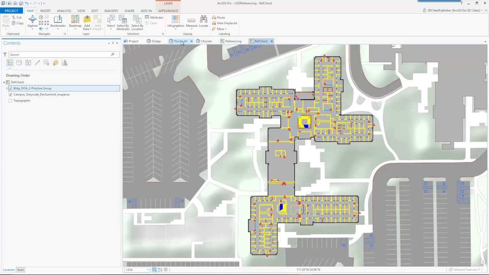Choose a Basemap from the gallery

click(x=75, y=22)
